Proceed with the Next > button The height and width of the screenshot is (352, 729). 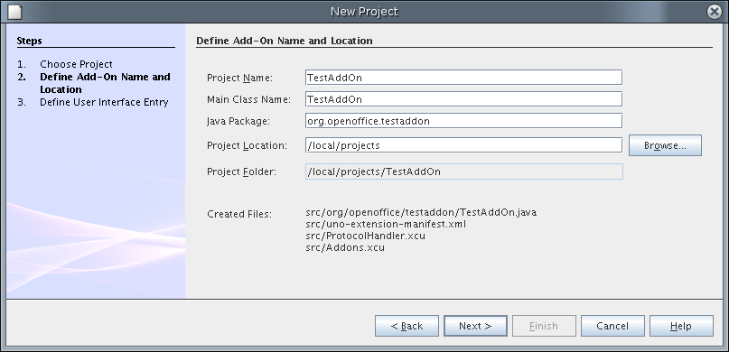(475, 326)
